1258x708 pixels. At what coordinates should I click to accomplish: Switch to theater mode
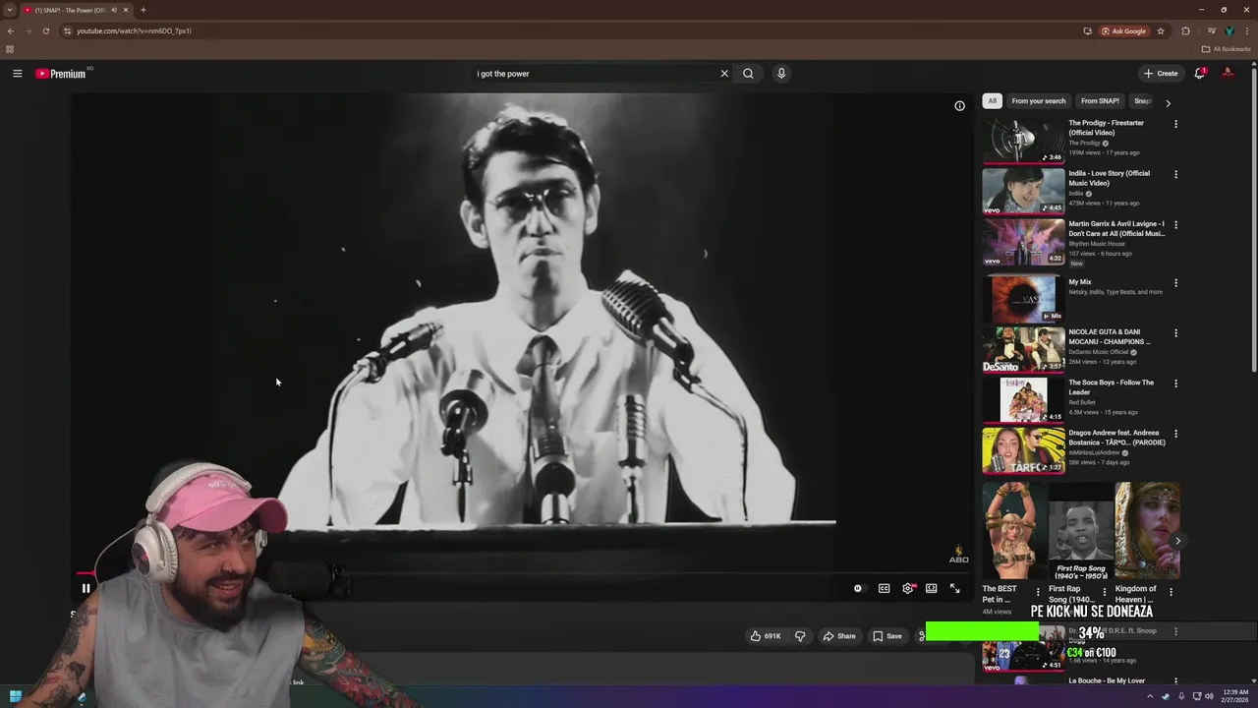tap(932, 589)
